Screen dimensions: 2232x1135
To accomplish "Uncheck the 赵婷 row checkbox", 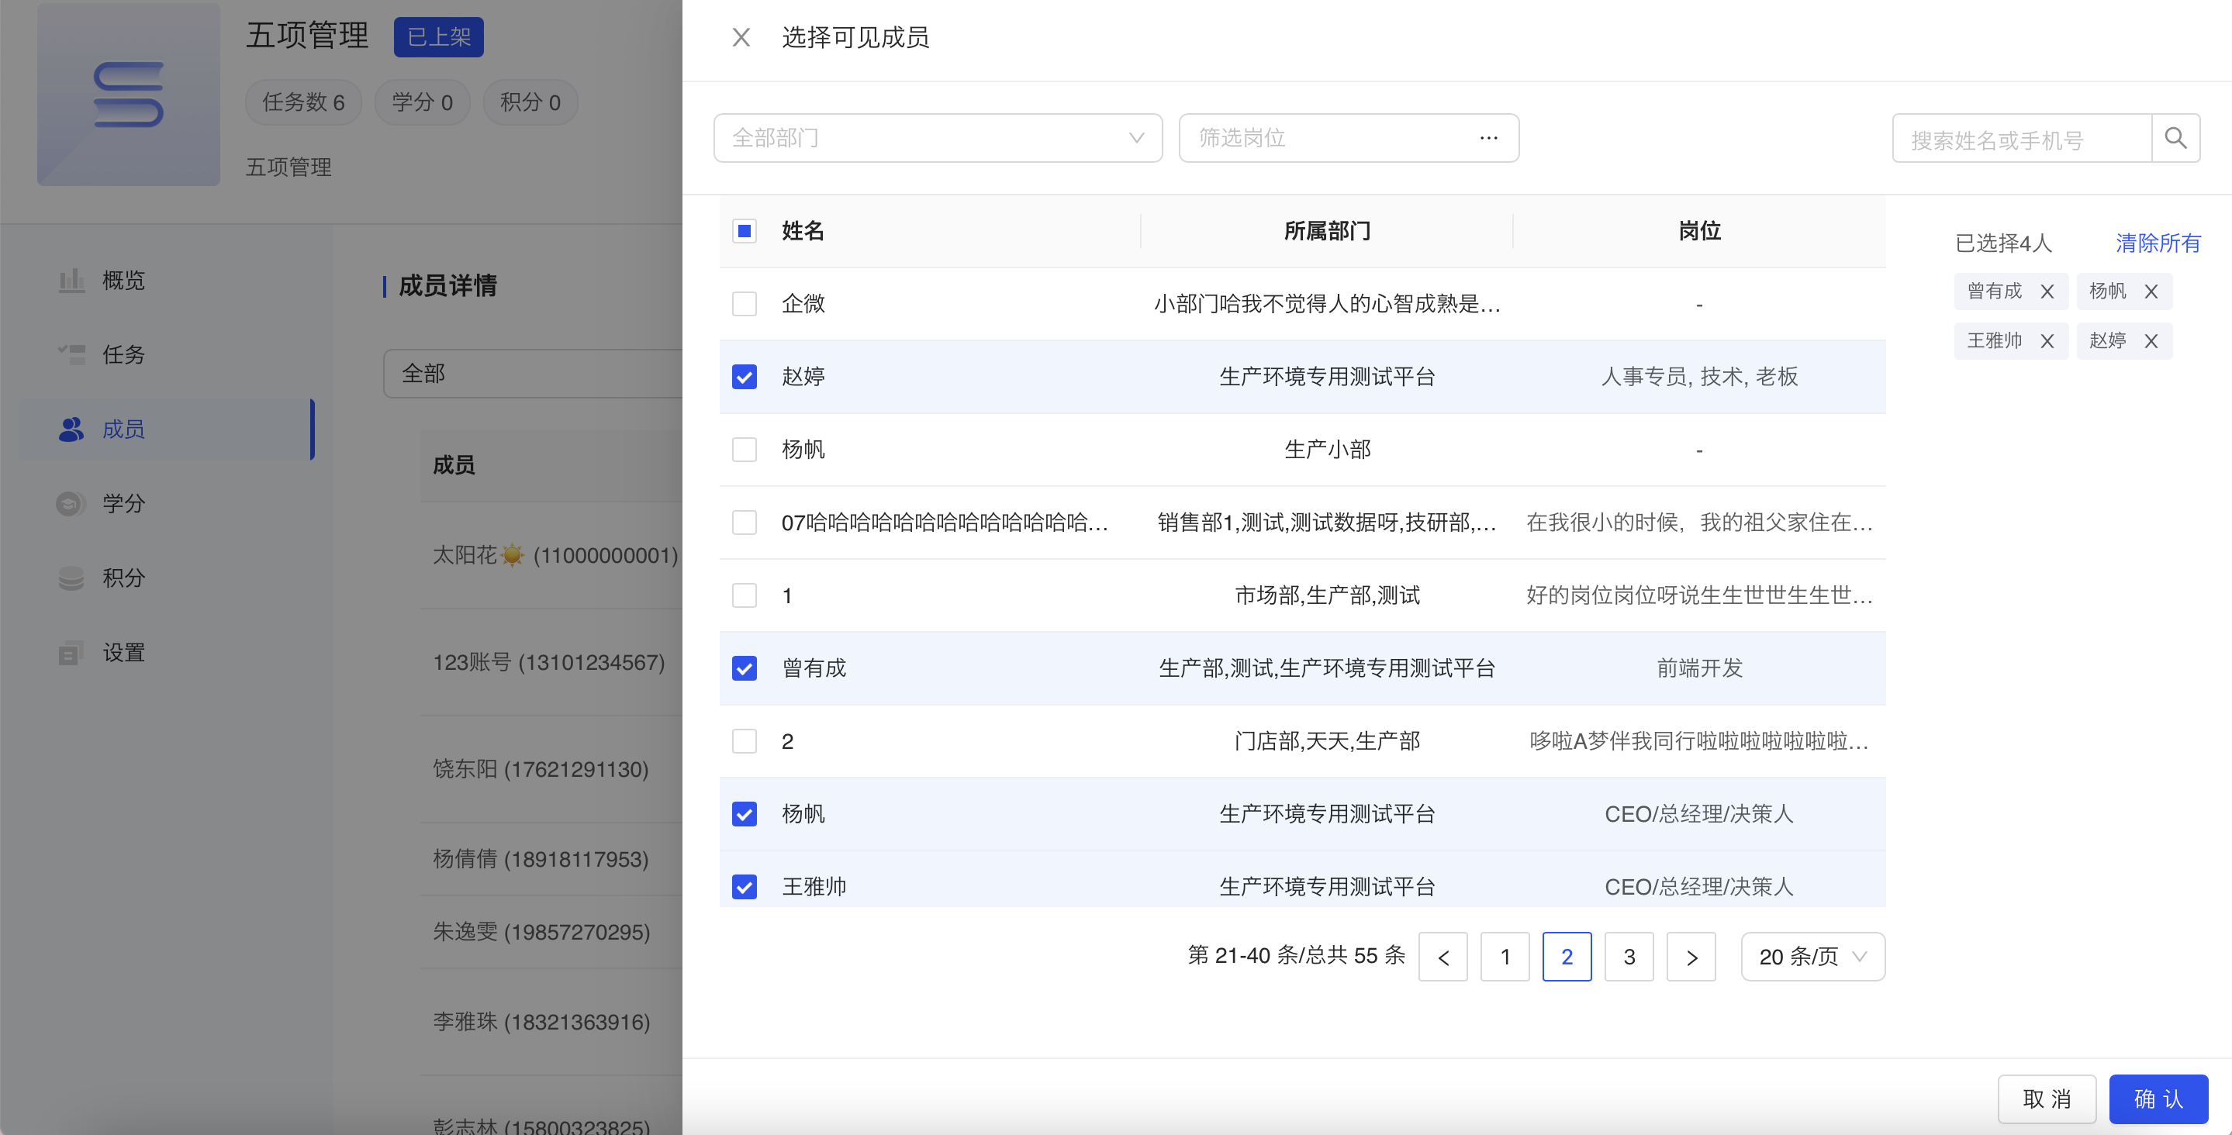I will (745, 377).
